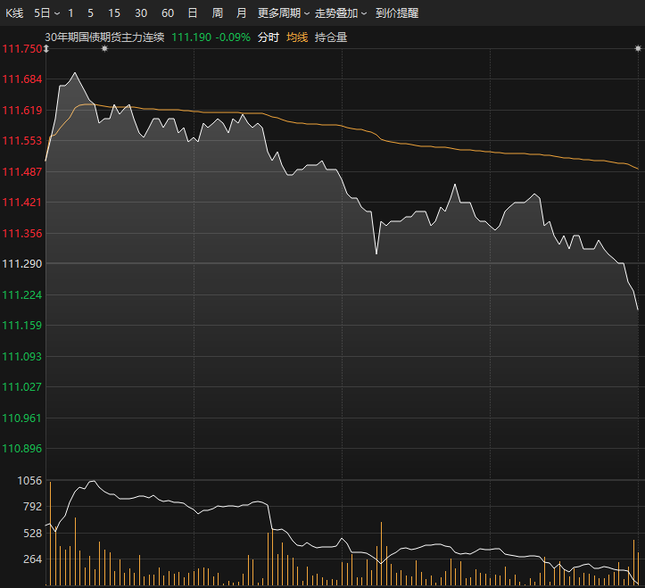Click the resize arrow beside 111.750
This screenshot has width=645, height=588.
47,48
